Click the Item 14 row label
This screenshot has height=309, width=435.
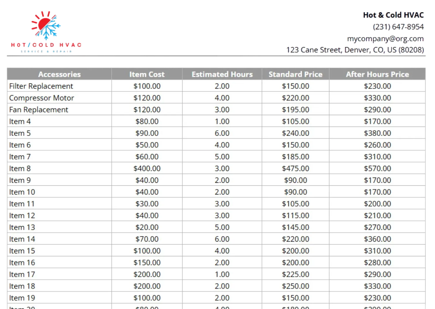point(22,239)
